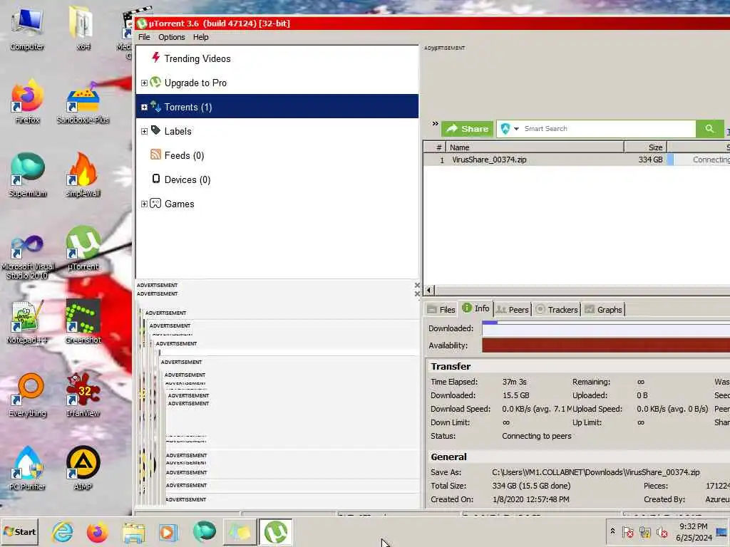
Task: Click the green magnifier search button
Action: coord(709,129)
